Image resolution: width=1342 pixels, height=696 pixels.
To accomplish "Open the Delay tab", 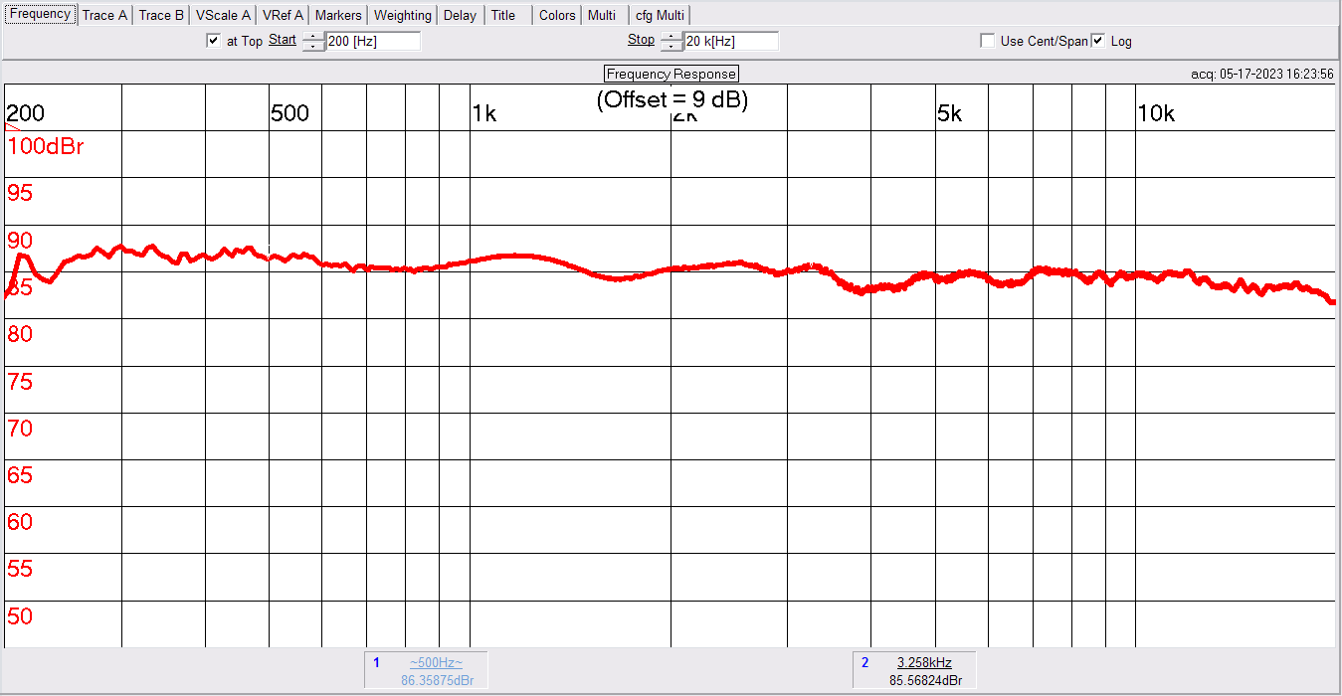I will pyautogui.click(x=460, y=15).
